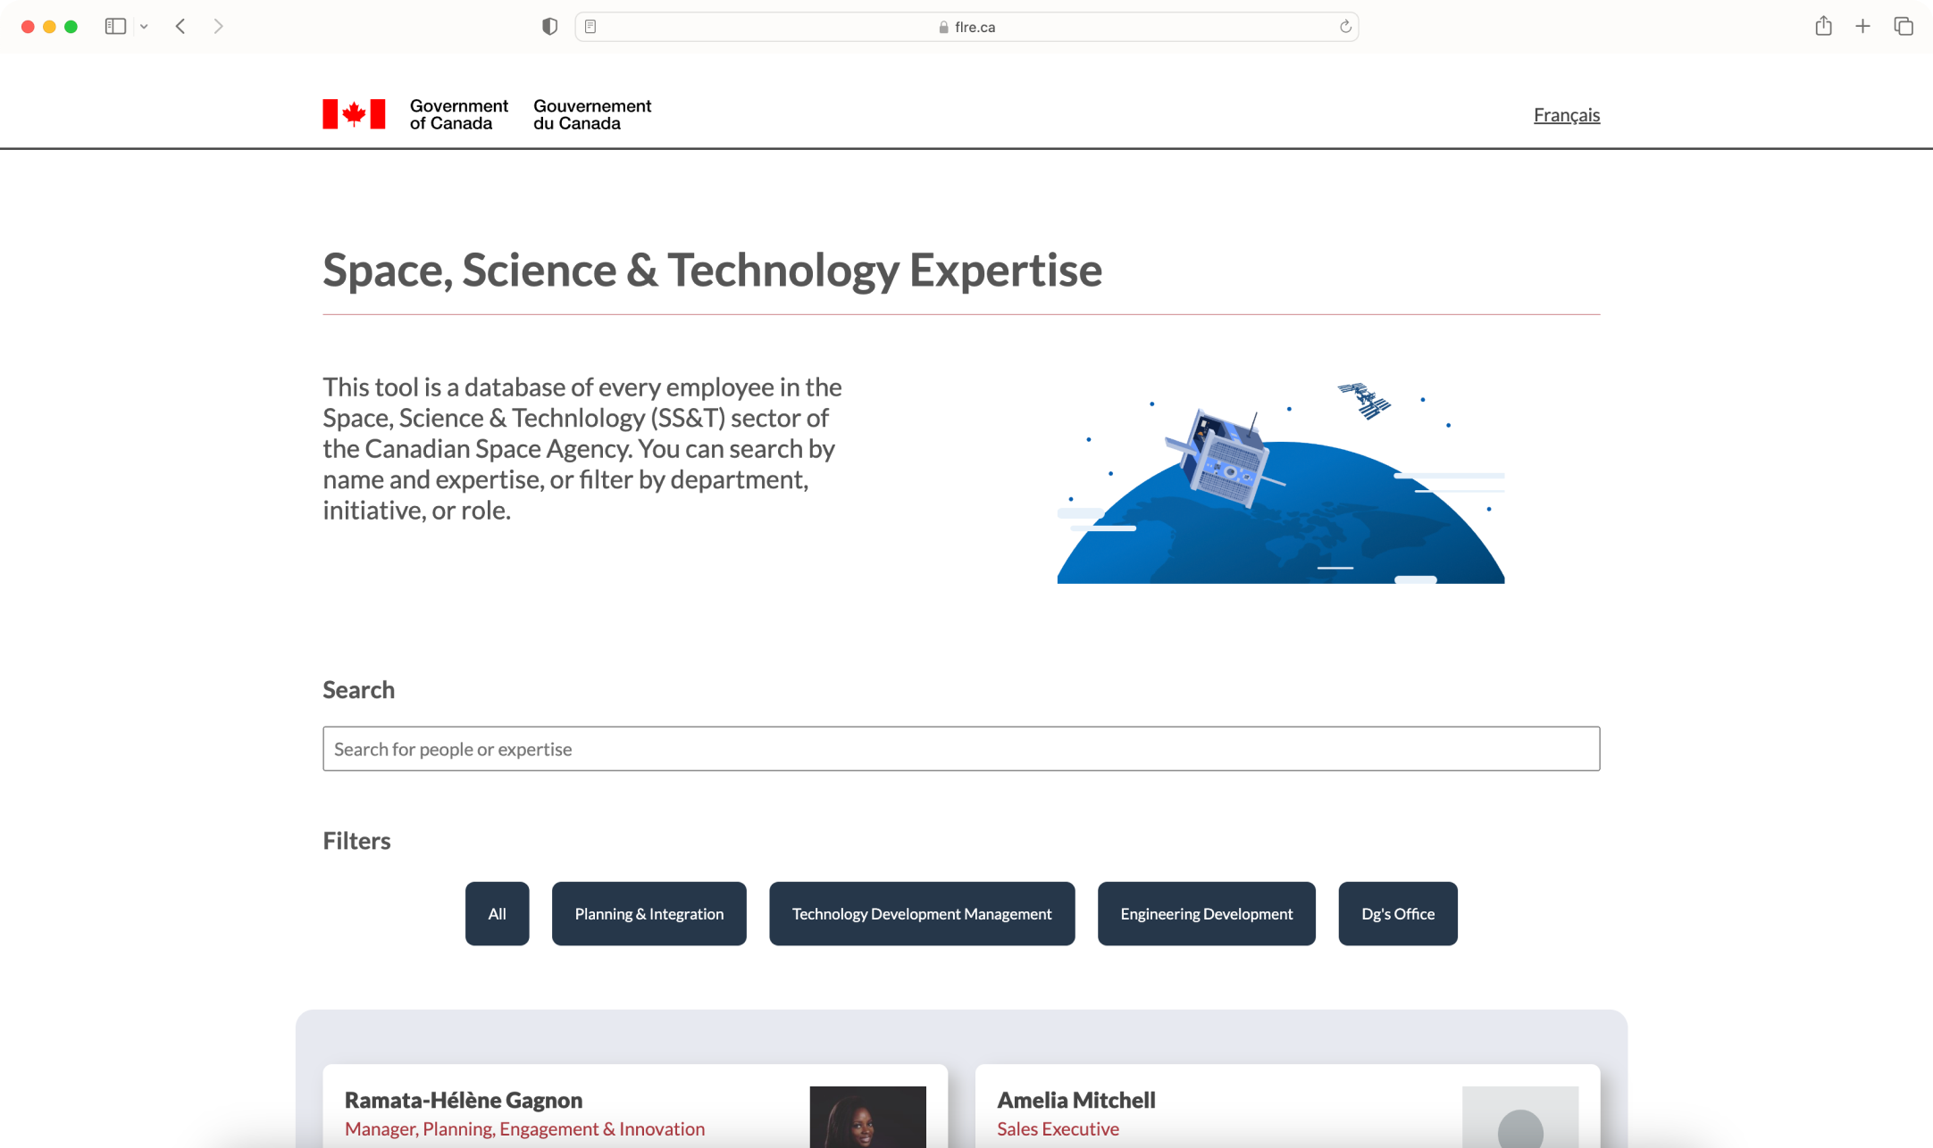This screenshot has width=1933, height=1148.
Task: Open a new tab with plus icon
Action: (x=1862, y=27)
